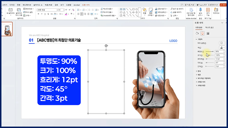
Task: Click the Angle value field showing 45°
Action: pos(220,63)
